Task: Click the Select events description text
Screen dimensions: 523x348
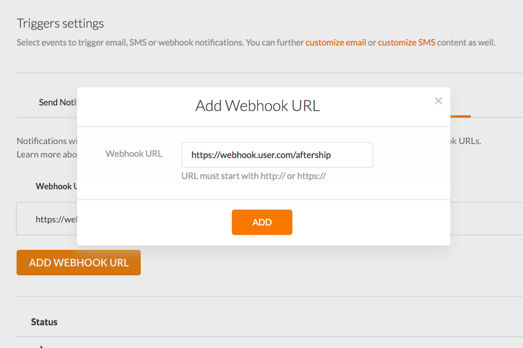Action: tap(159, 43)
